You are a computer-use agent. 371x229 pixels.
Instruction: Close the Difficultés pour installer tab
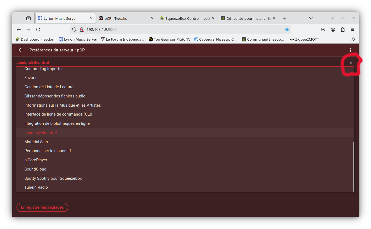(x=274, y=18)
